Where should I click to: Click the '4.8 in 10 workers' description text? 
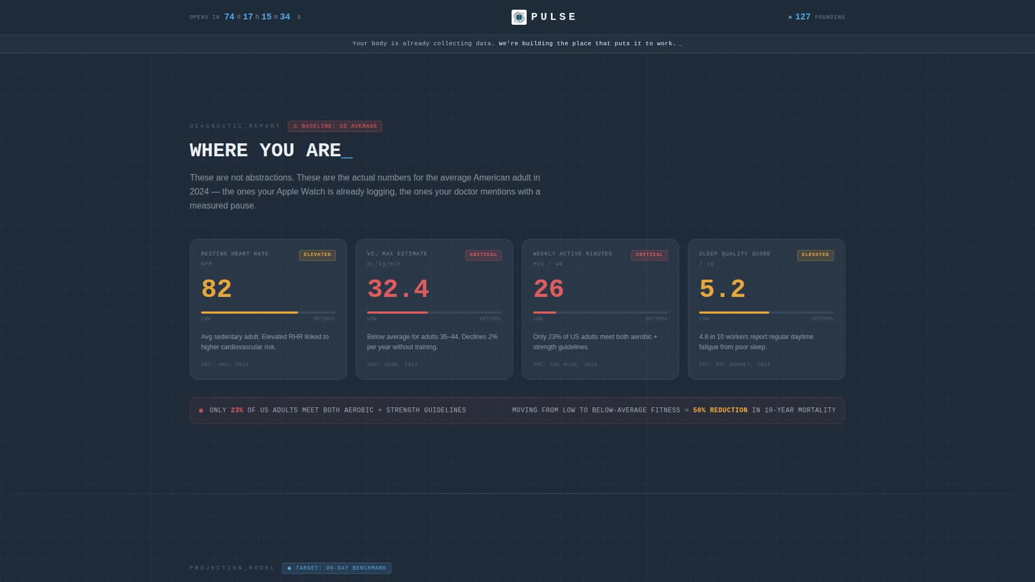click(756, 342)
